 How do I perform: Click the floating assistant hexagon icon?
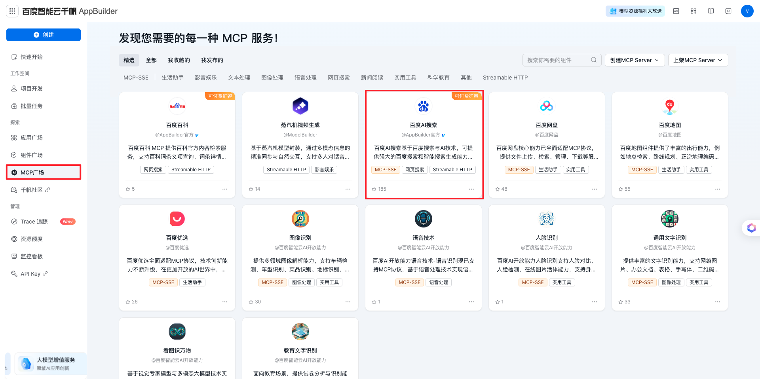pyautogui.click(x=751, y=228)
